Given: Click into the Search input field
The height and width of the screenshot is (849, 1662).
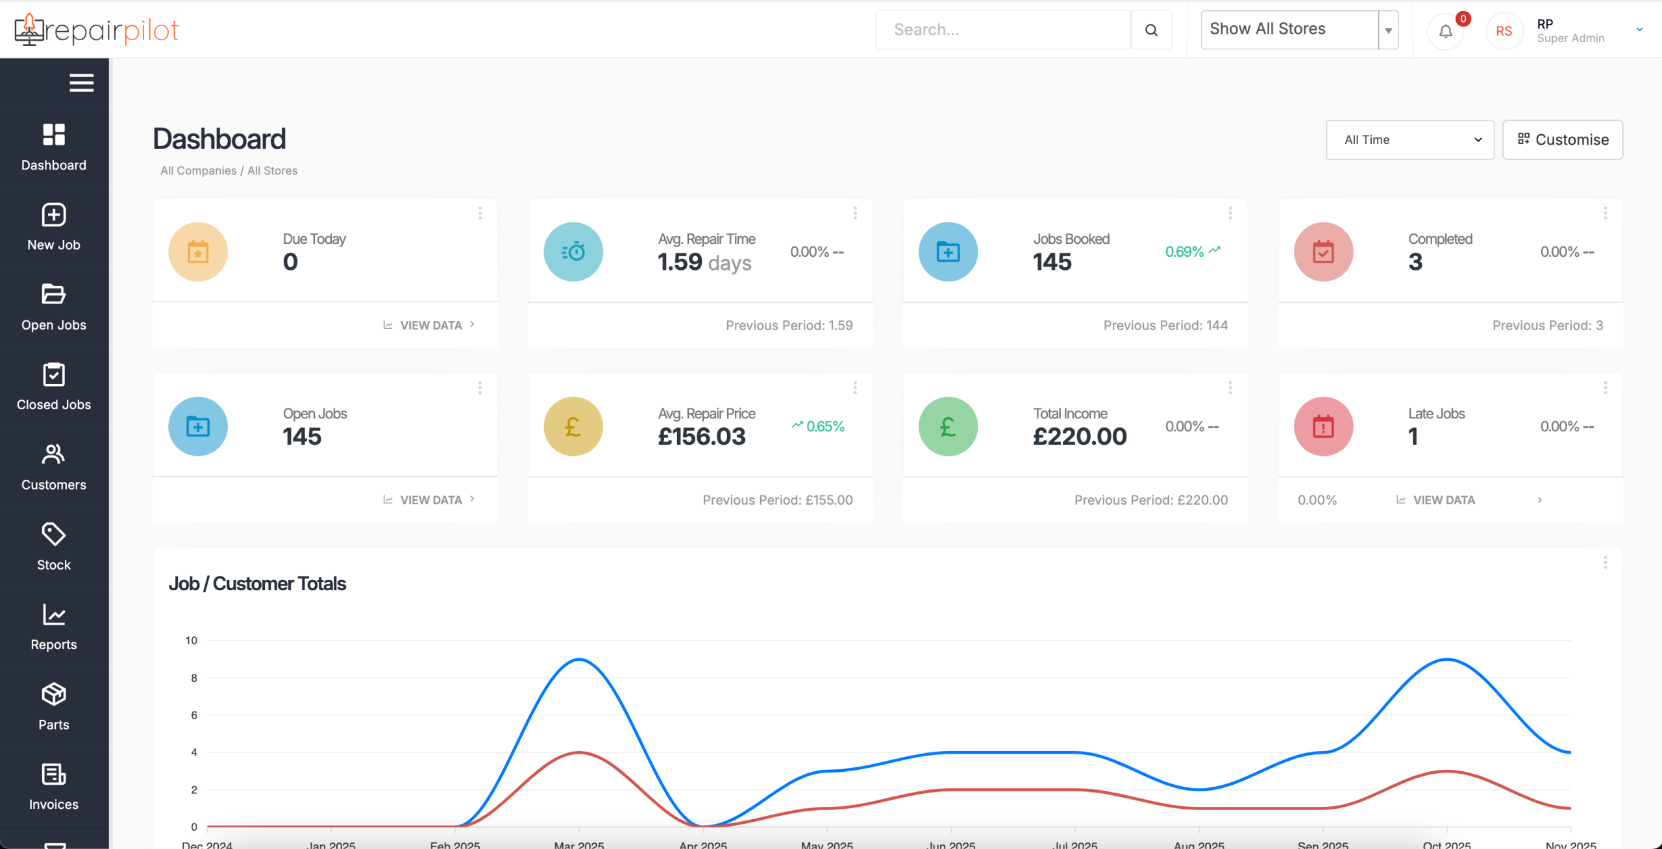Looking at the screenshot, I should [x=1002, y=30].
